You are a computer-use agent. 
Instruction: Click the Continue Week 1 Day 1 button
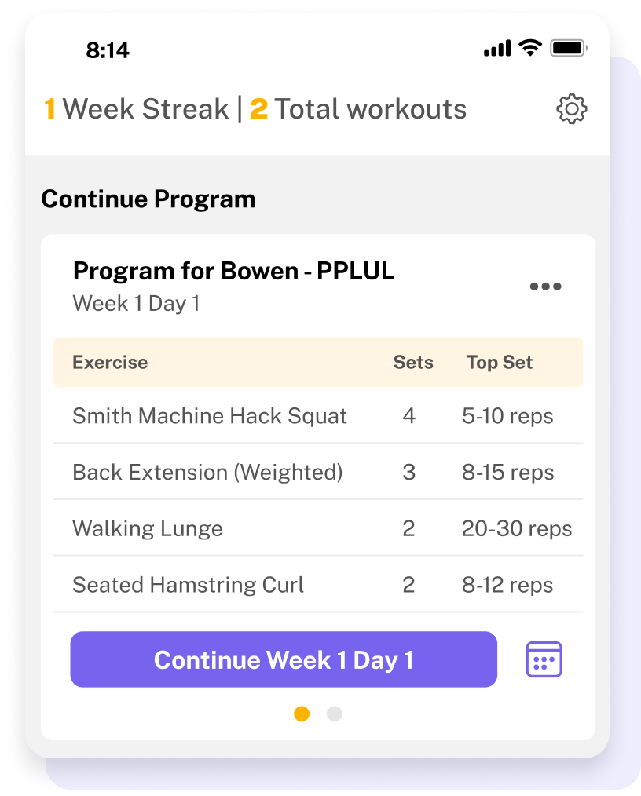(284, 659)
